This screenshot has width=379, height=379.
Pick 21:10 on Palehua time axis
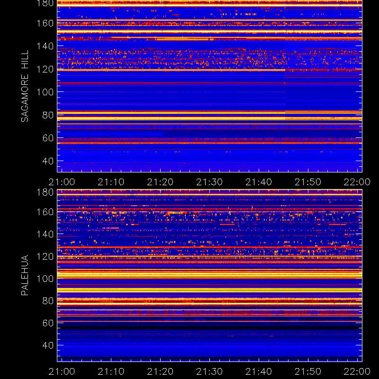pyautogui.click(x=111, y=371)
